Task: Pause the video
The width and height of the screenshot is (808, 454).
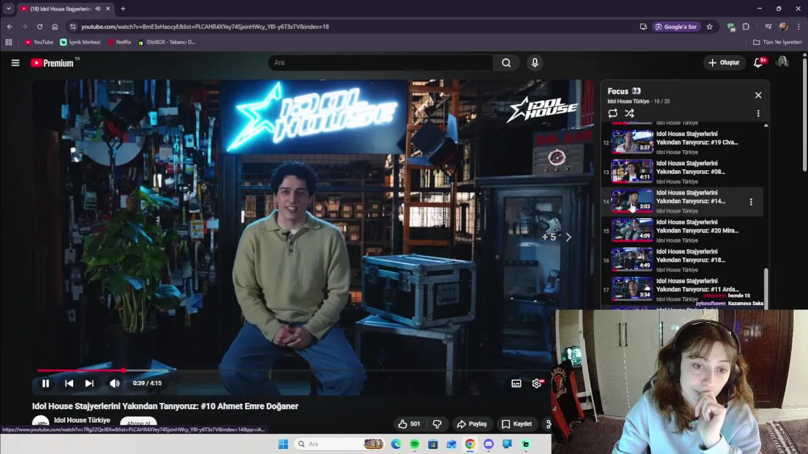Action: tap(45, 383)
